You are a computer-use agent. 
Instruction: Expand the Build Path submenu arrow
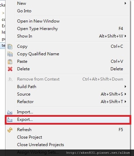point(125,87)
